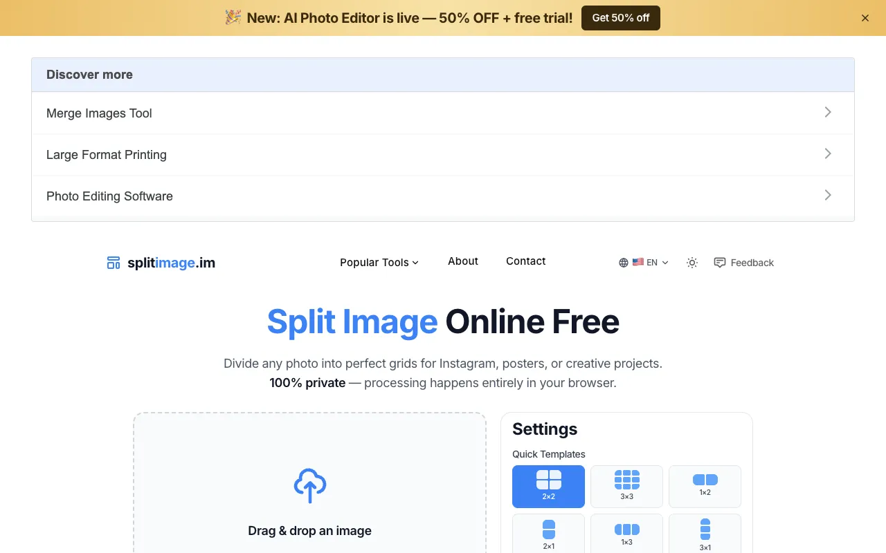The image size is (886, 553).
Task: Select the 3×1 grid template
Action: pyautogui.click(x=705, y=534)
